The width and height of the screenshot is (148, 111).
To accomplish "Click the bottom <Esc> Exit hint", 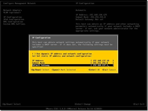I will coord(139,104).
